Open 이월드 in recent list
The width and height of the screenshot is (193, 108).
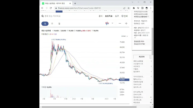[136, 69]
